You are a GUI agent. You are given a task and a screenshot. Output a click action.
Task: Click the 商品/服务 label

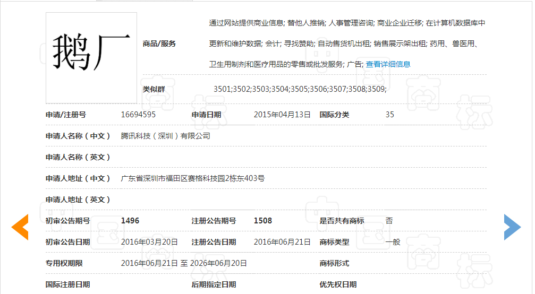pos(159,44)
